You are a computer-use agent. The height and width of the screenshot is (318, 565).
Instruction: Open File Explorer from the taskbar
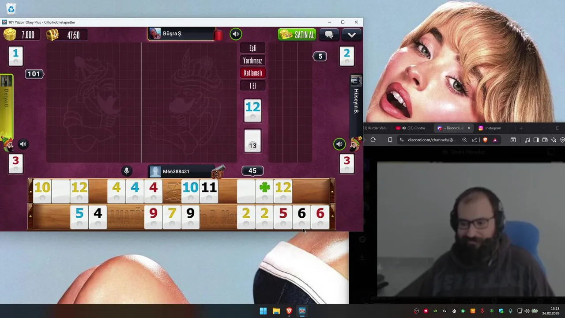click(x=276, y=311)
